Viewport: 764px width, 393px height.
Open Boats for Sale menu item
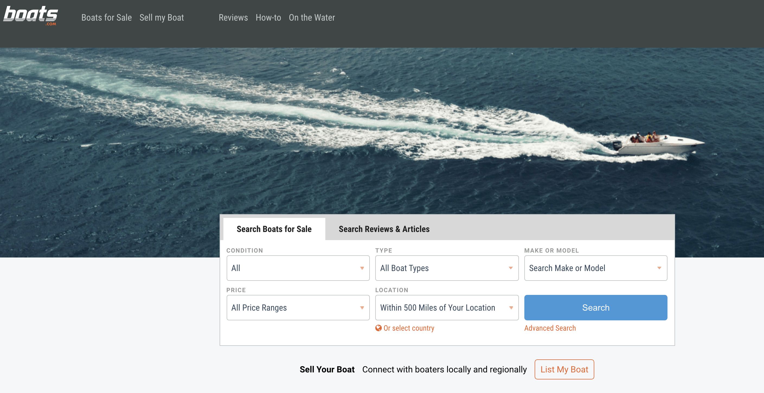[107, 18]
